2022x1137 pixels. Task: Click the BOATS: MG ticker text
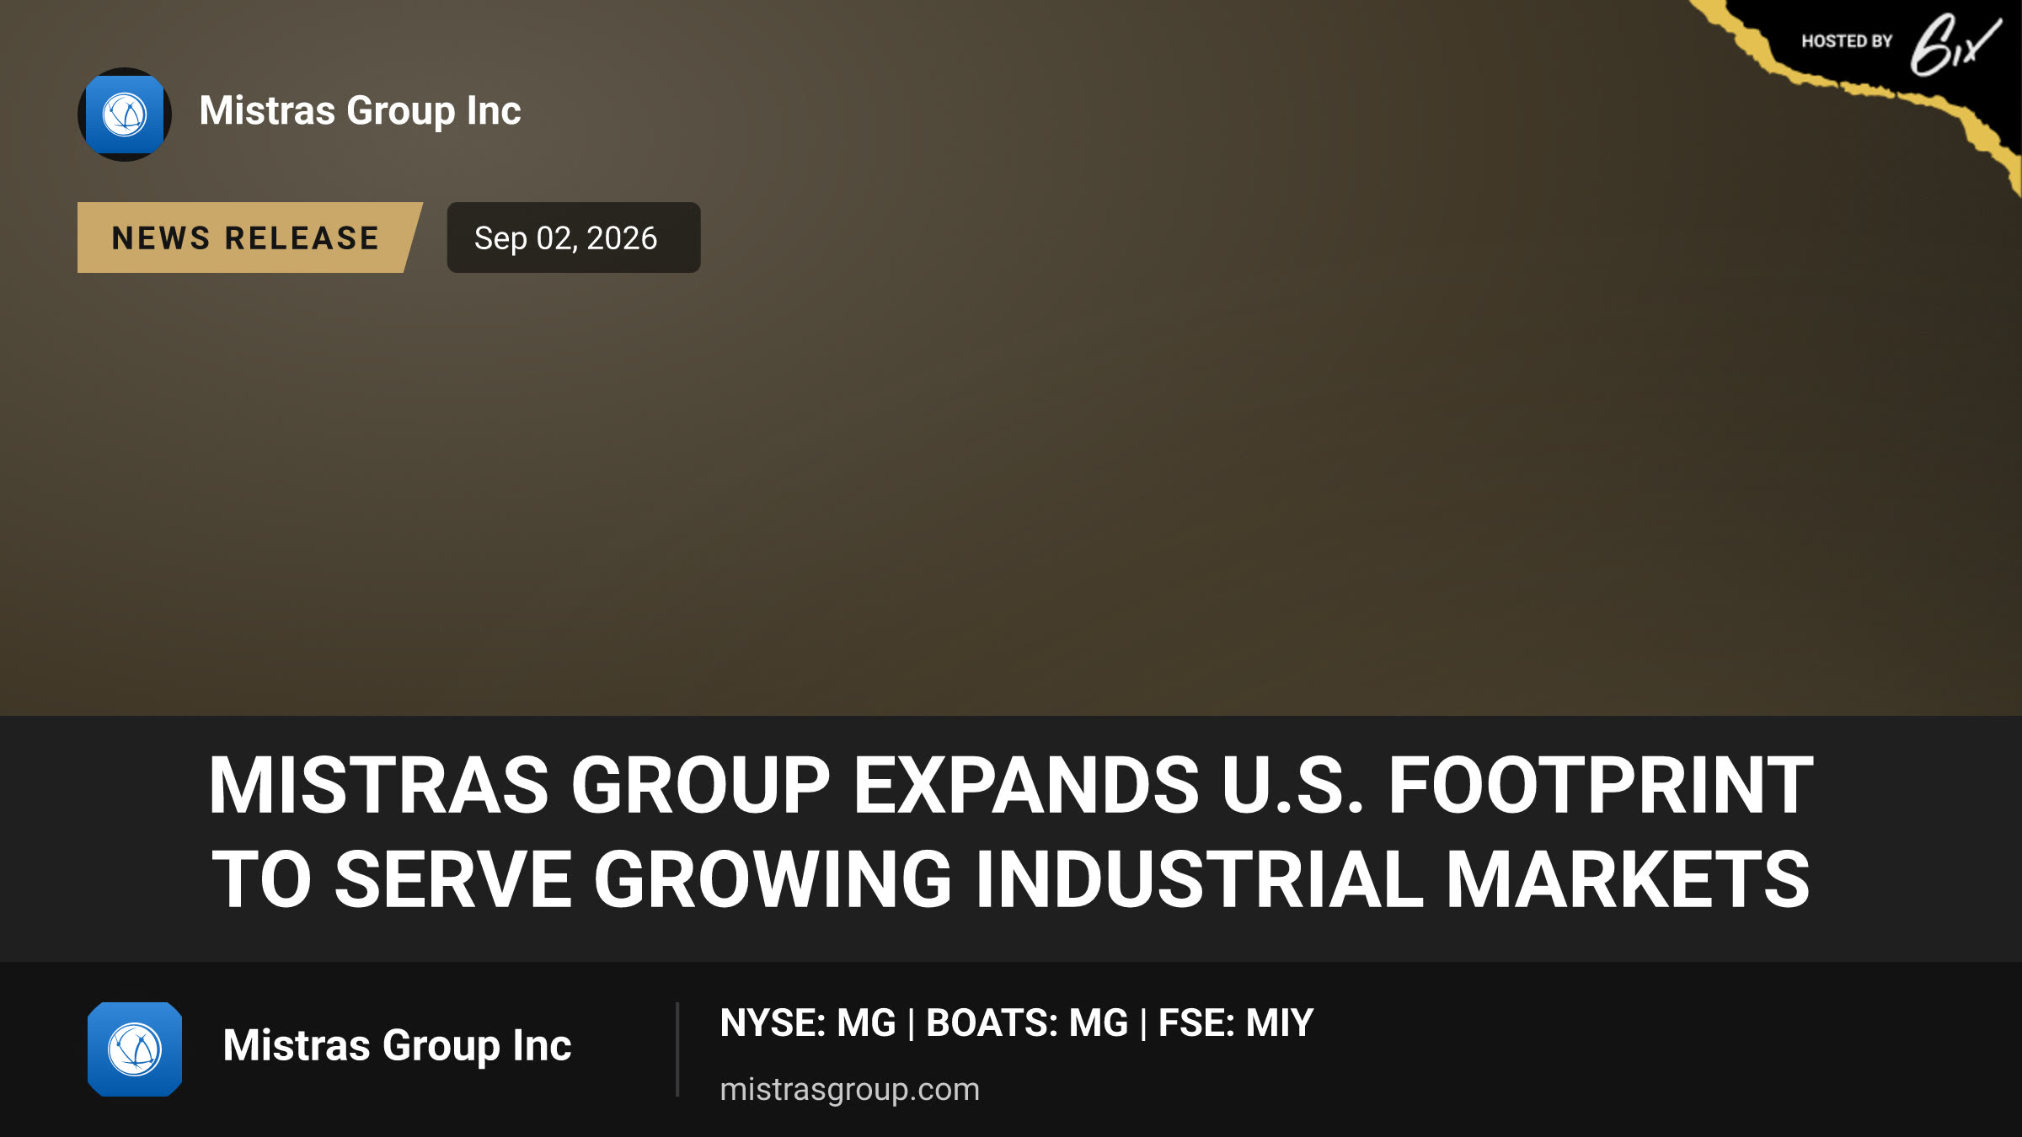point(1027,1023)
